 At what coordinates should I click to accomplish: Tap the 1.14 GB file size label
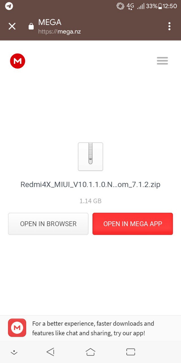coord(90,201)
